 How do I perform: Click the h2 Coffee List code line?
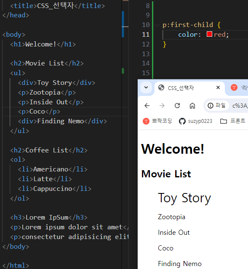(49, 150)
